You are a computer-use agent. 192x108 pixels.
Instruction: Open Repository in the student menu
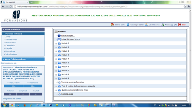click(x=10, y=51)
